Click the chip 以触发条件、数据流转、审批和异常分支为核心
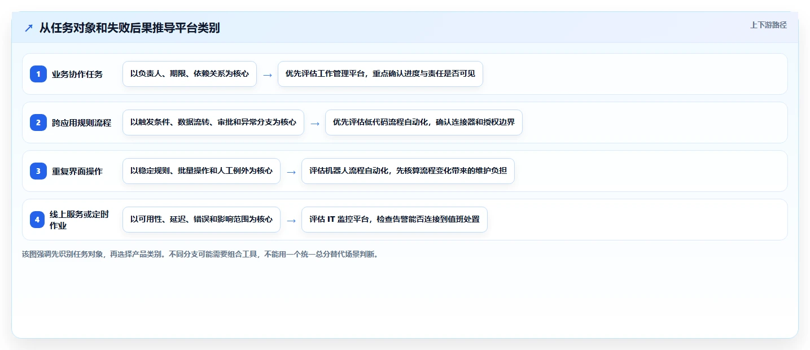This screenshot has width=810, height=350. click(x=213, y=123)
